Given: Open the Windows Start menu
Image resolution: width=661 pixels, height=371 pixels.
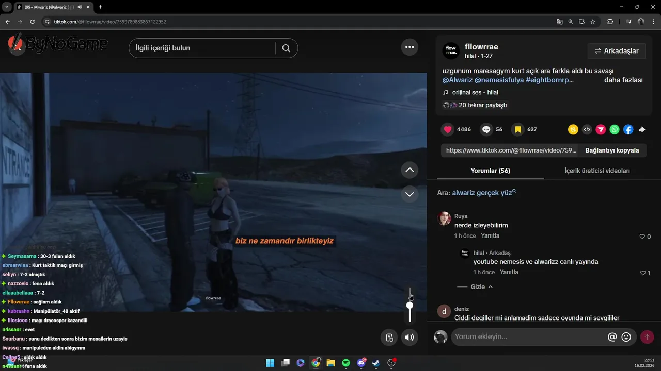Looking at the screenshot, I should coord(270,363).
